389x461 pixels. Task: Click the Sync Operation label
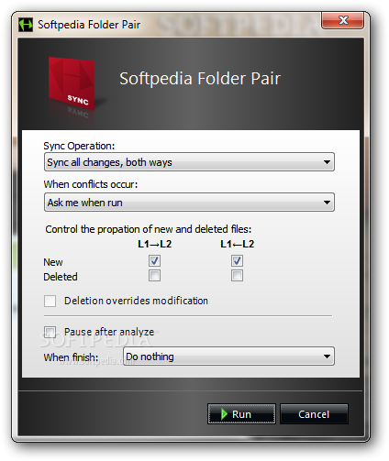79,146
